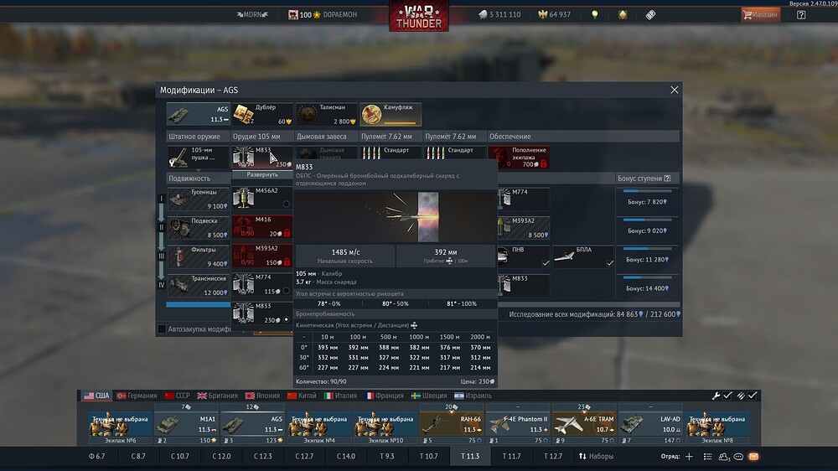Viewport: 838px width, 471px height.
Task: Select the M393A2 modification for 8 500
Action: click(x=523, y=228)
